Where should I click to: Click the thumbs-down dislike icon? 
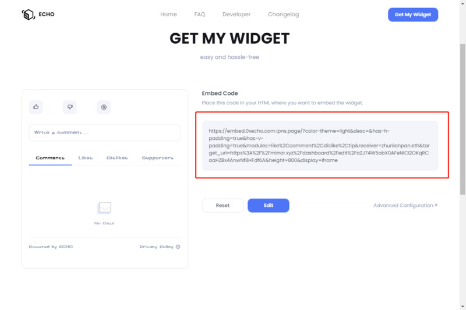(x=70, y=107)
